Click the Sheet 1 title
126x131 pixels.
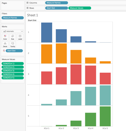pyautogui.click(x=33, y=15)
